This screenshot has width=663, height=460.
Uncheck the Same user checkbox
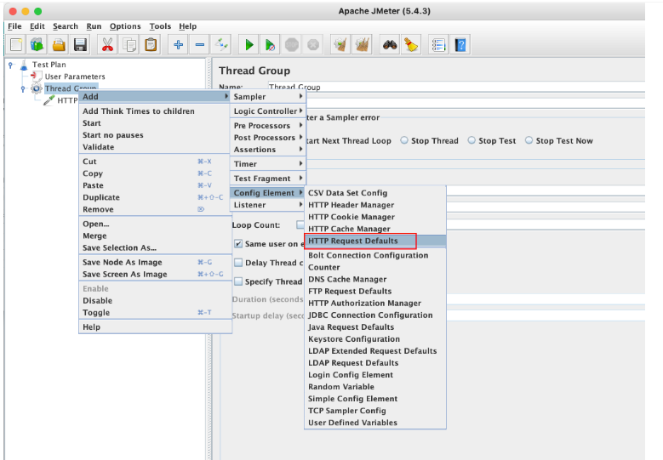(x=238, y=244)
